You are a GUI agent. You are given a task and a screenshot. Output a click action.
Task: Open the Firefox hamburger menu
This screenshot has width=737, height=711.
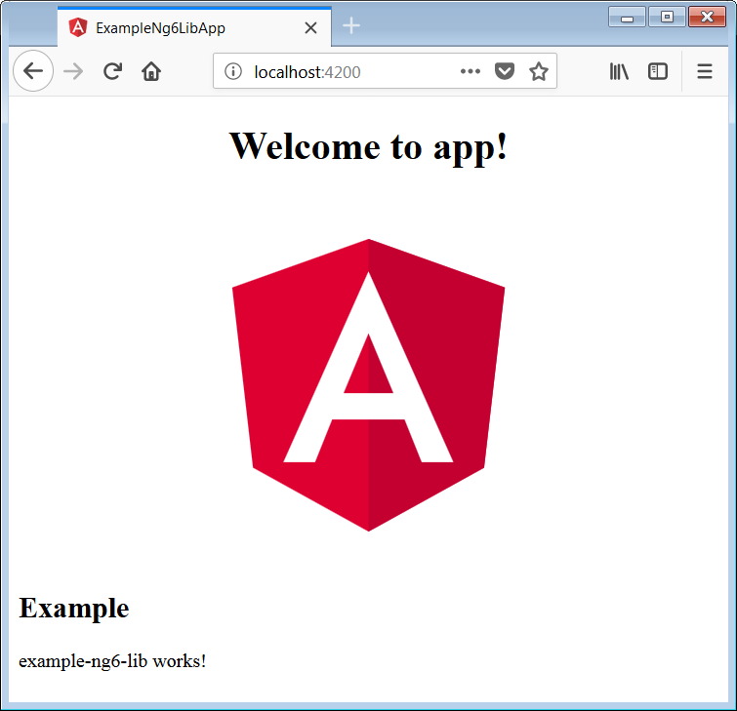point(704,71)
